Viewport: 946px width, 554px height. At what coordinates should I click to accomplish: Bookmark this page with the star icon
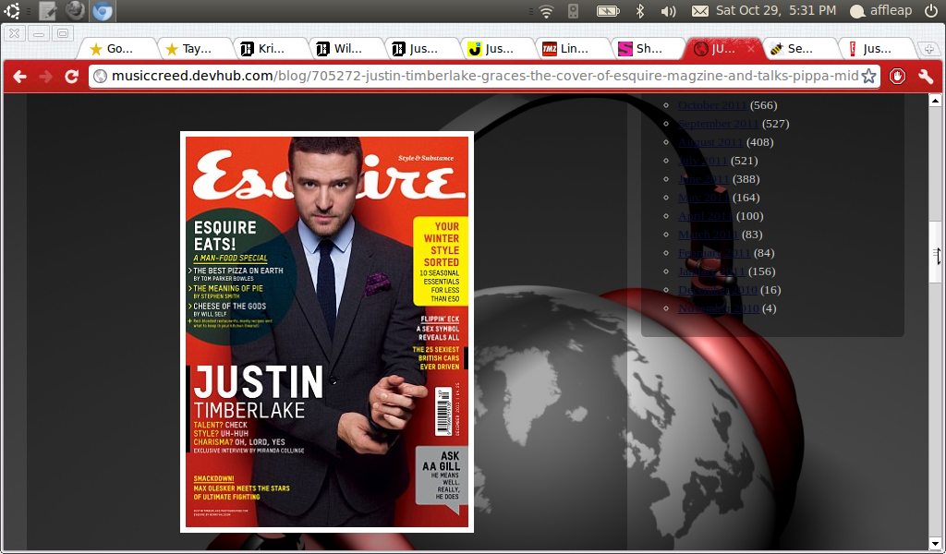pyautogui.click(x=868, y=76)
